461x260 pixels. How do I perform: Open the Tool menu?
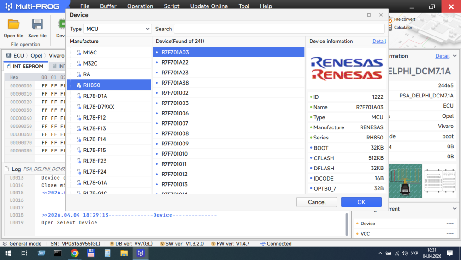point(244,6)
